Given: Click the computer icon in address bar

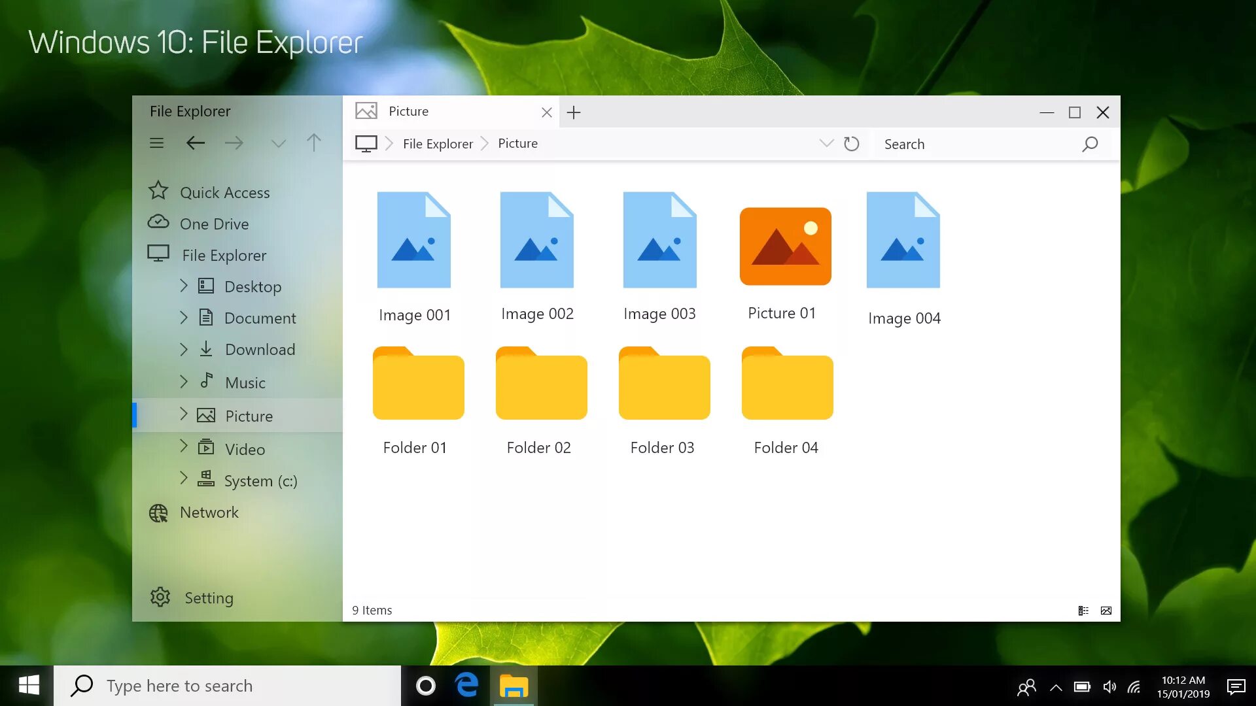Looking at the screenshot, I should click(366, 144).
